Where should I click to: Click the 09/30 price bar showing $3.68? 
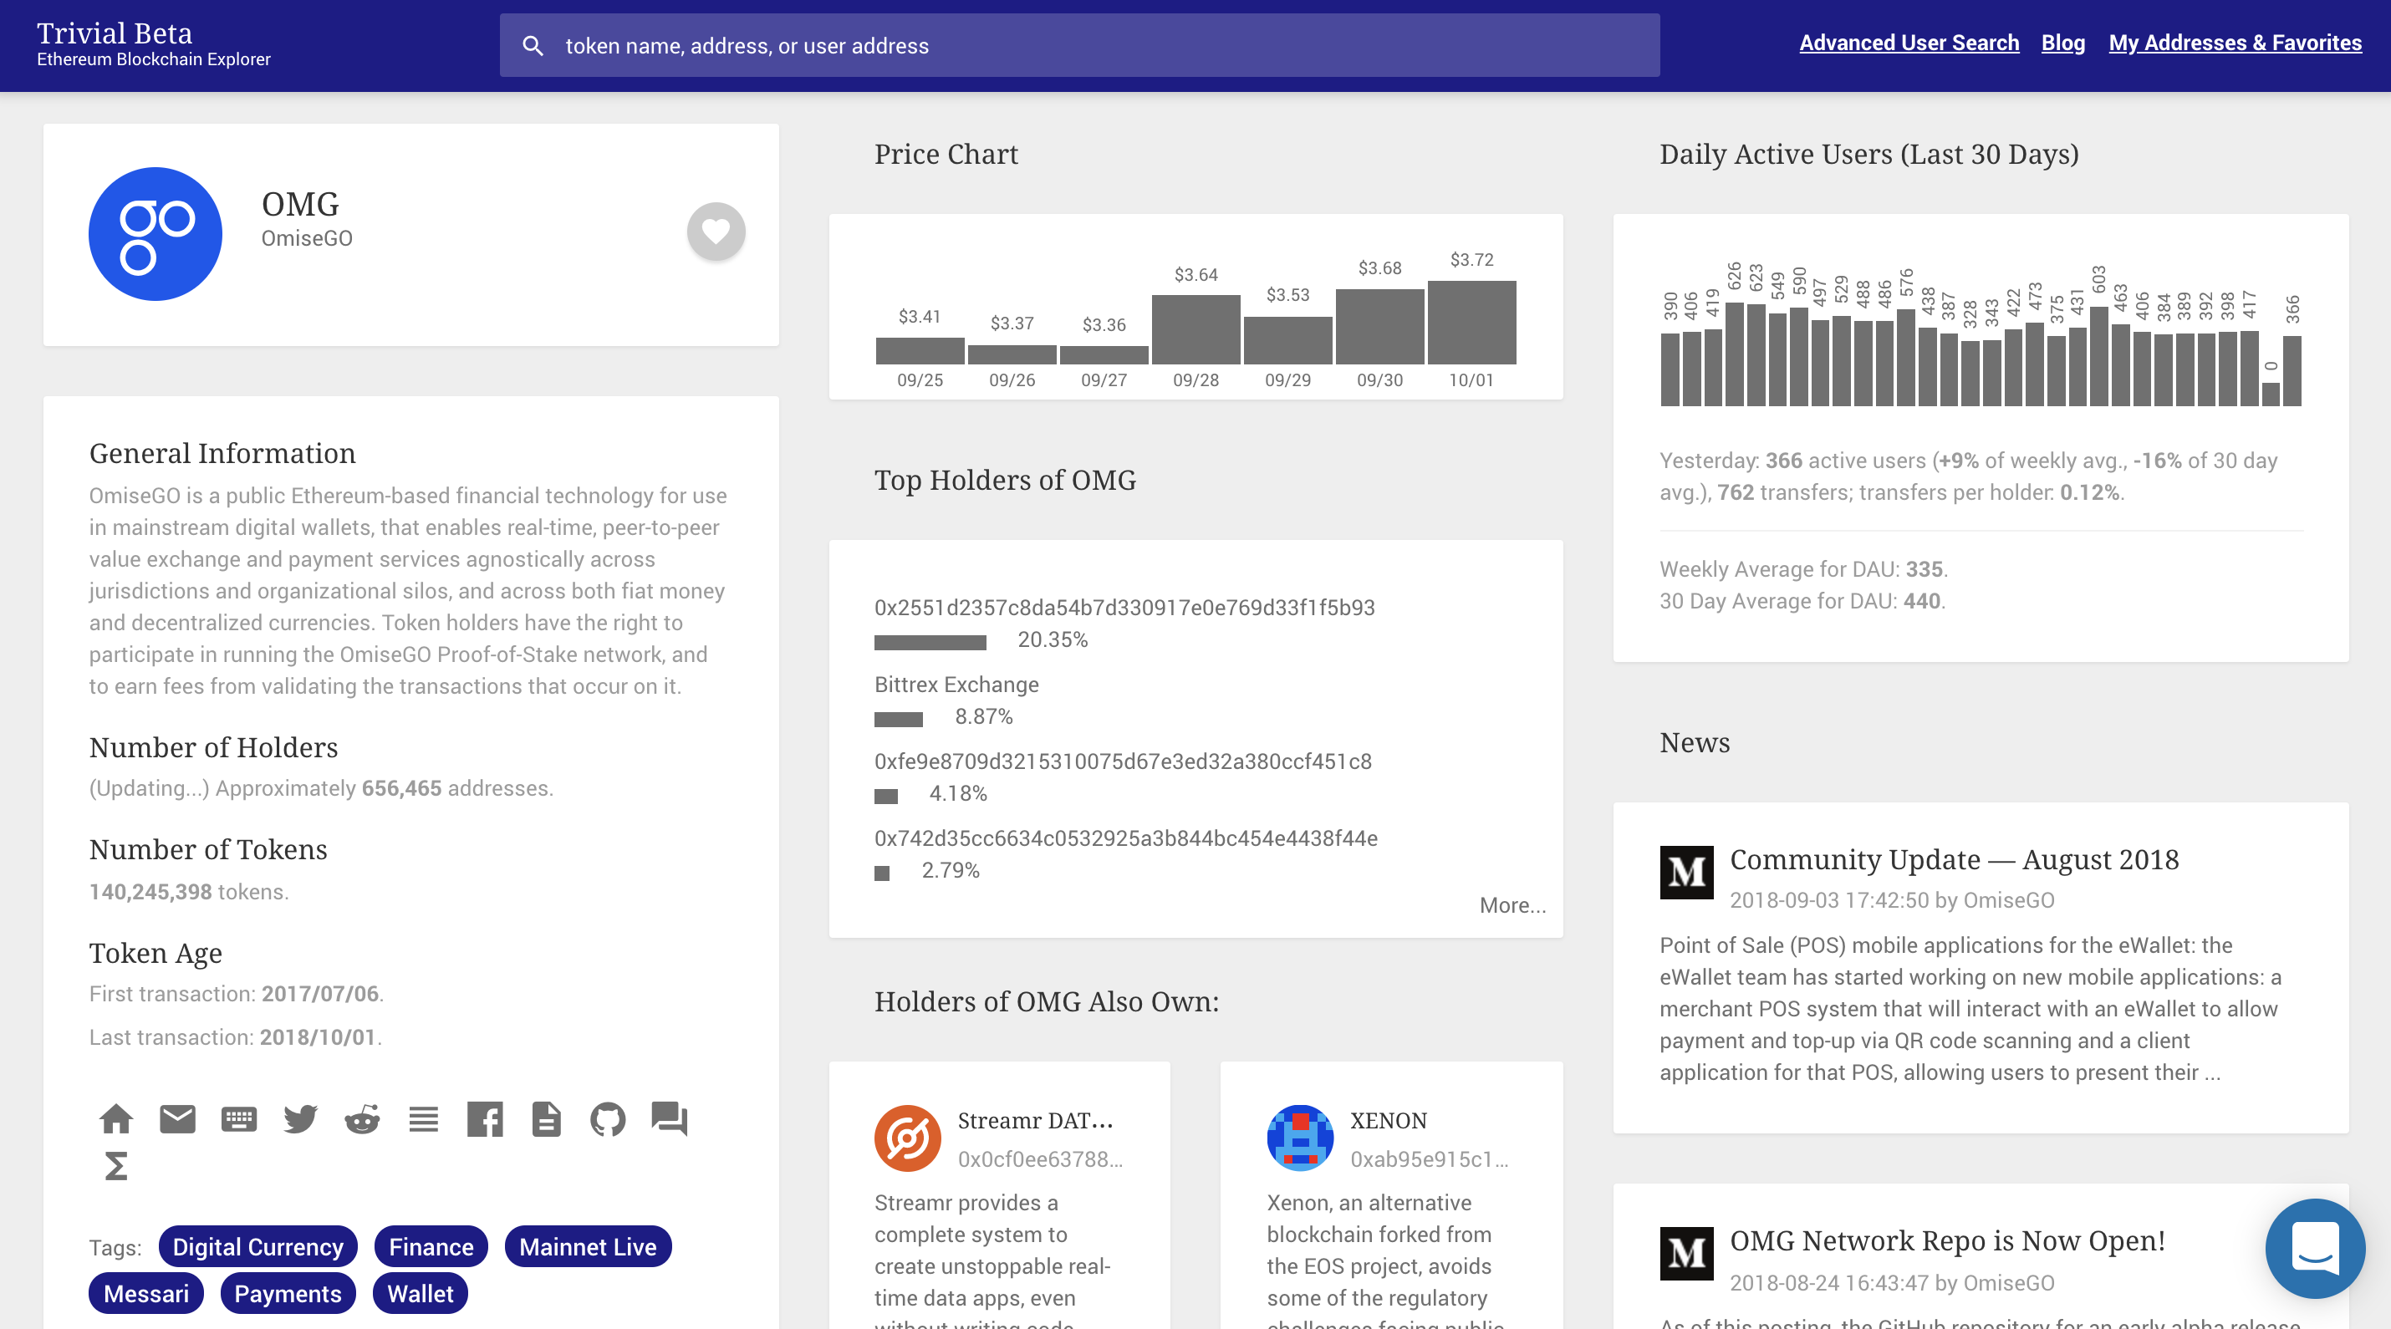(1379, 327)
